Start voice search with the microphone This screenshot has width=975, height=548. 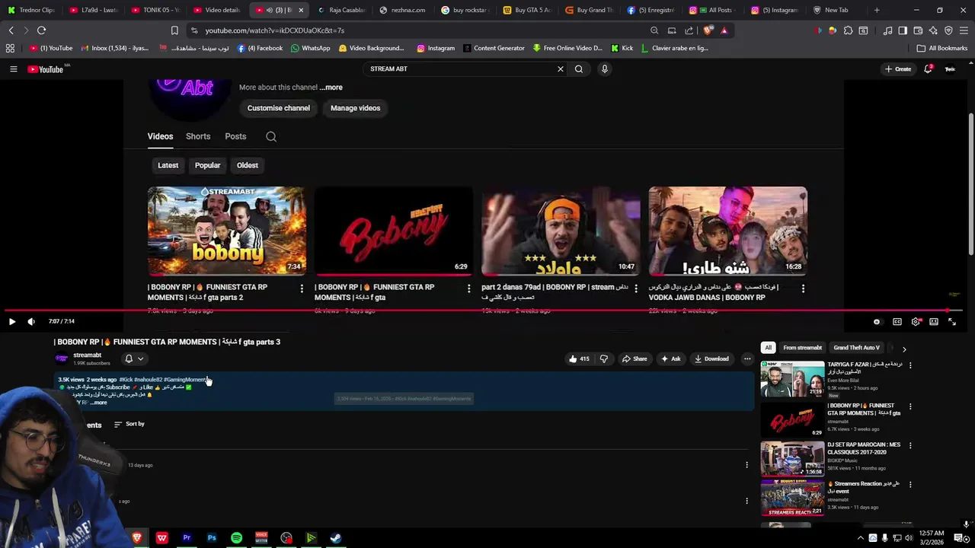click(x=605, y=69)
